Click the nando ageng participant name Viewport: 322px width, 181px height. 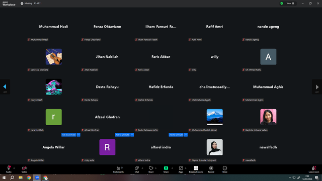[268, 27]
